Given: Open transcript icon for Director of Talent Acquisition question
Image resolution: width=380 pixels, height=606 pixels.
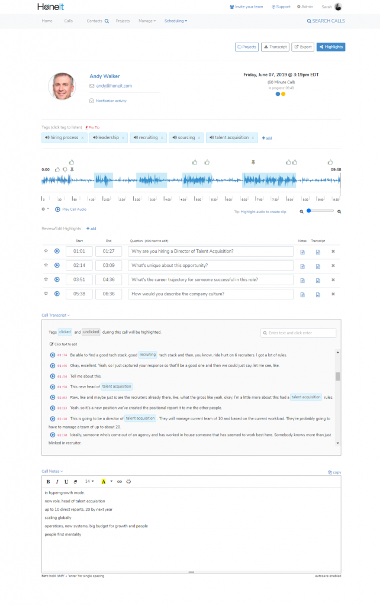Looking at the screenshot, I should point(318,252).
